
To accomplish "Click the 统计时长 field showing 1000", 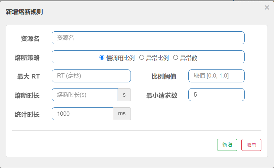I will (x=82, y=114).
